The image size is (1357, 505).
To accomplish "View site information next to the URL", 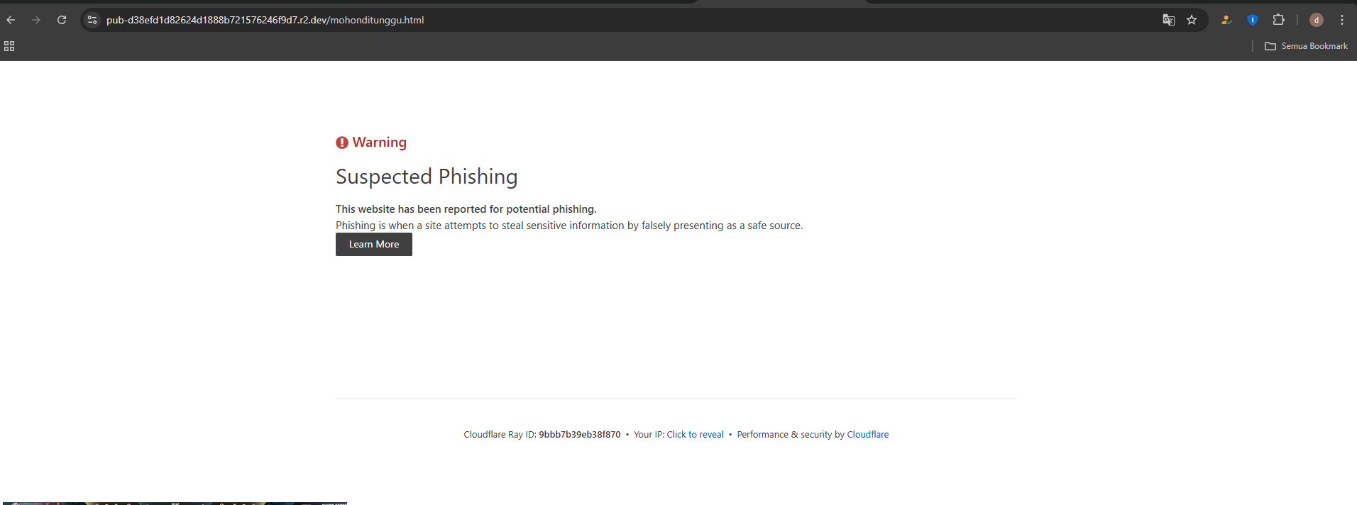I will [92, 20].
